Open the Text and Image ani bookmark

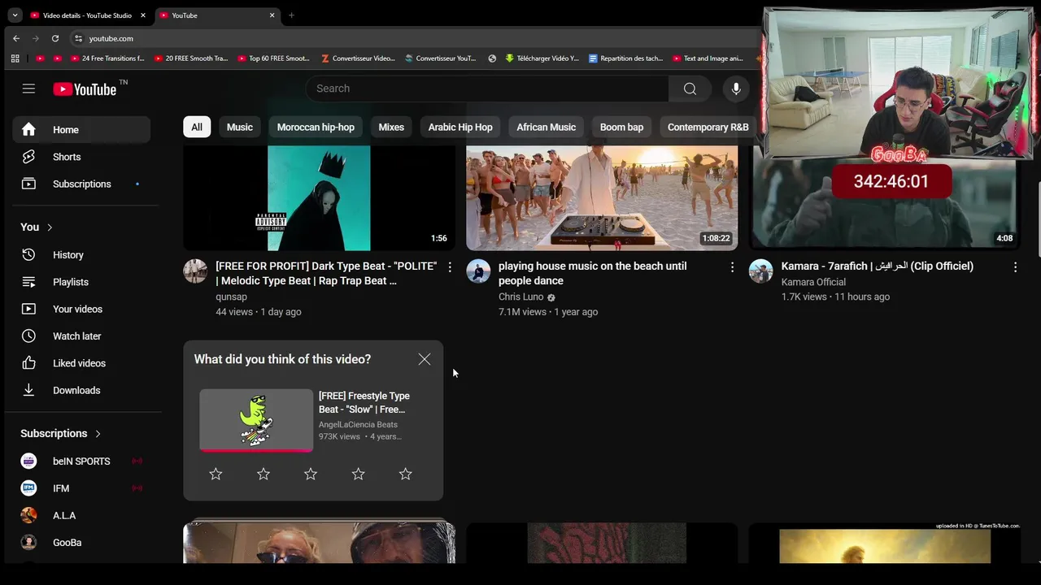pos(708,58)
